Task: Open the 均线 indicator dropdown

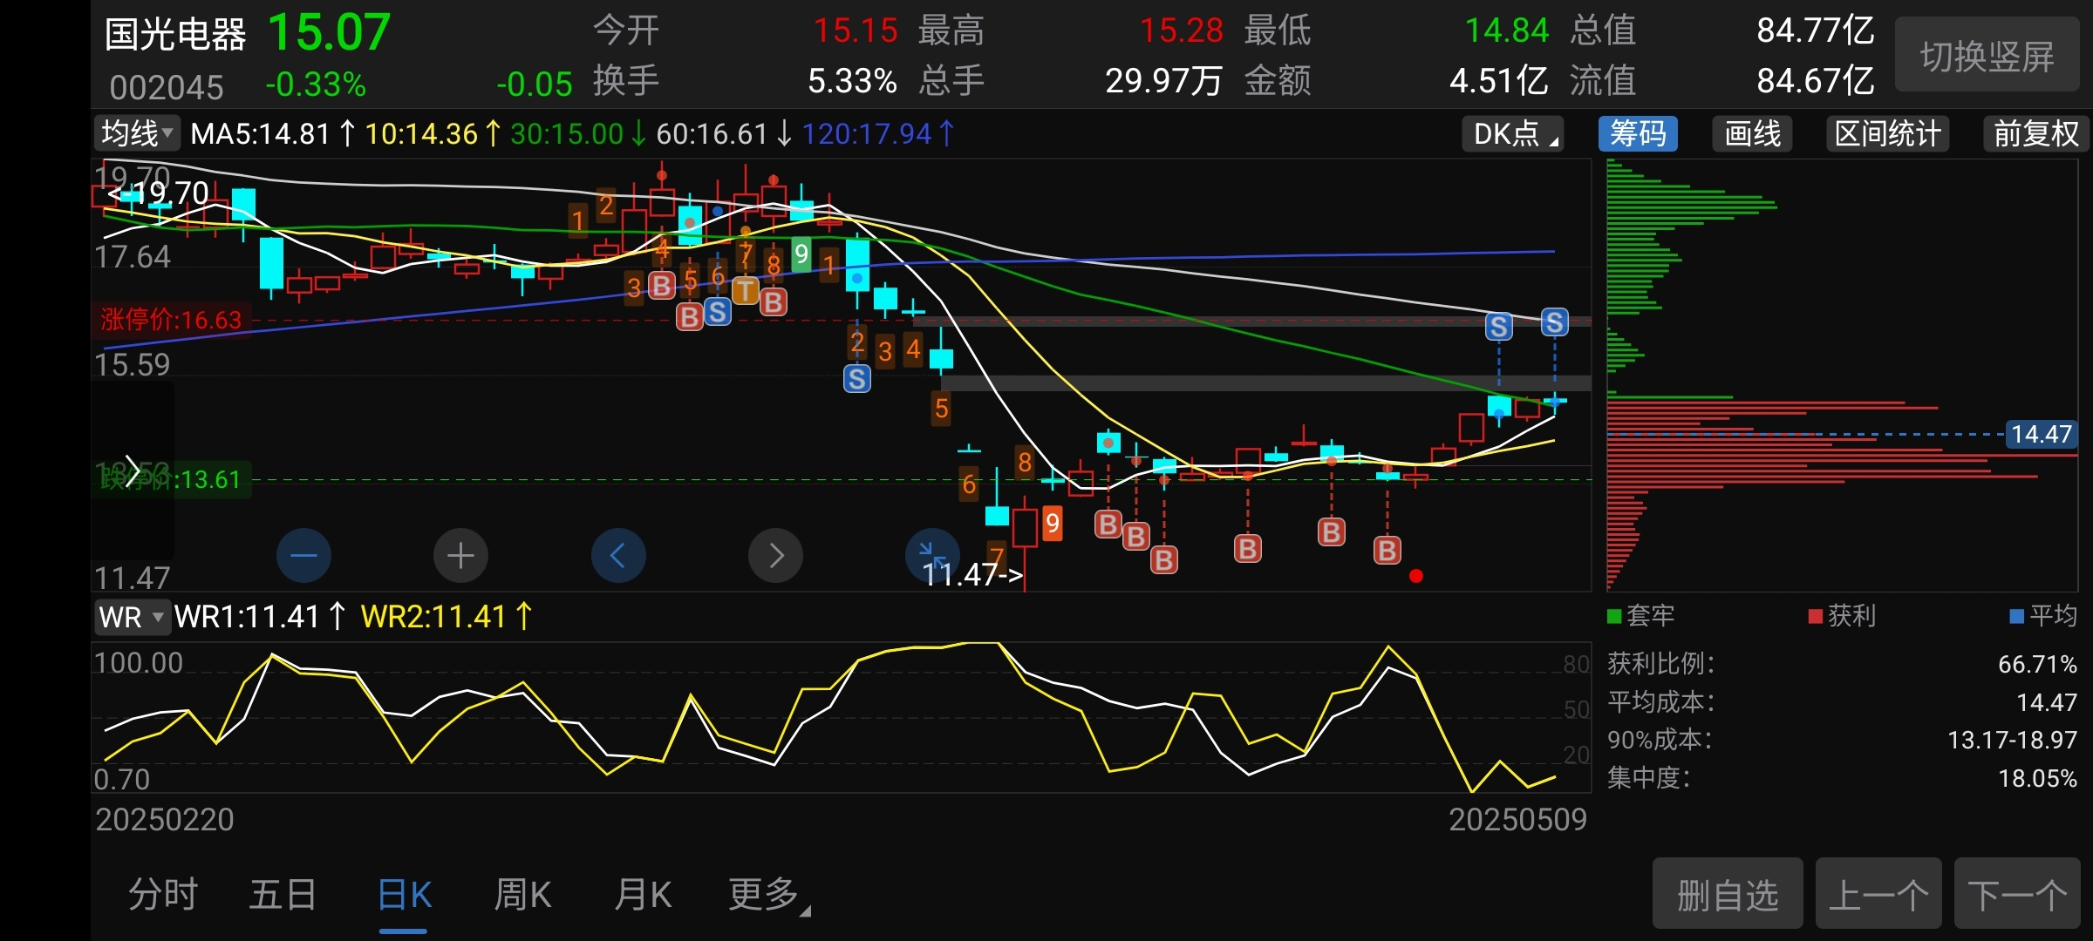Action: click(x=136, y=133)
